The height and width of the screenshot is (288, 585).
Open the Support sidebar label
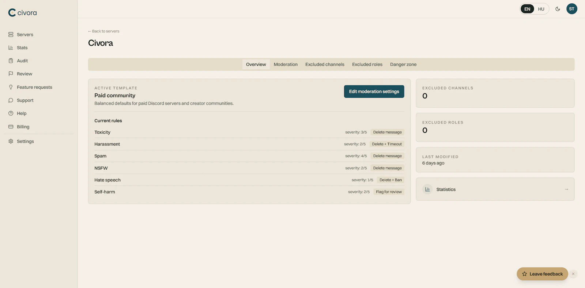click(x=25, y=100)
